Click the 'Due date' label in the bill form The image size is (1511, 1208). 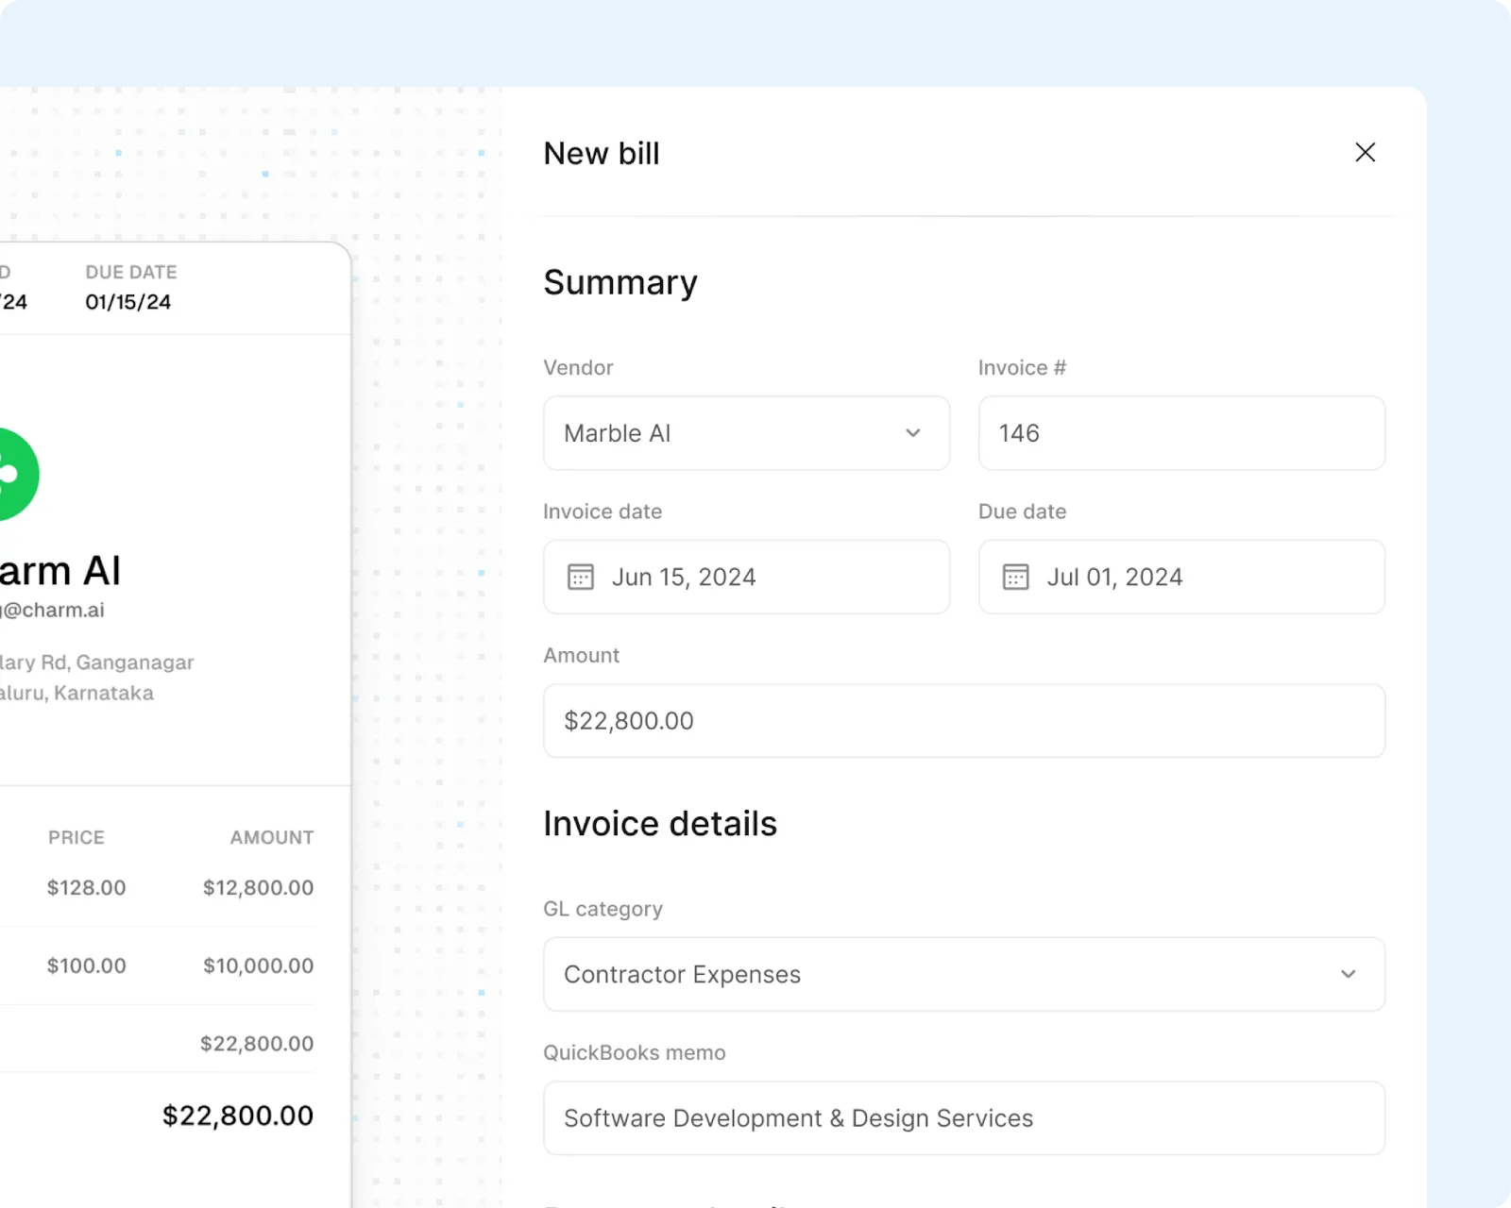(x=1022, y=512)
